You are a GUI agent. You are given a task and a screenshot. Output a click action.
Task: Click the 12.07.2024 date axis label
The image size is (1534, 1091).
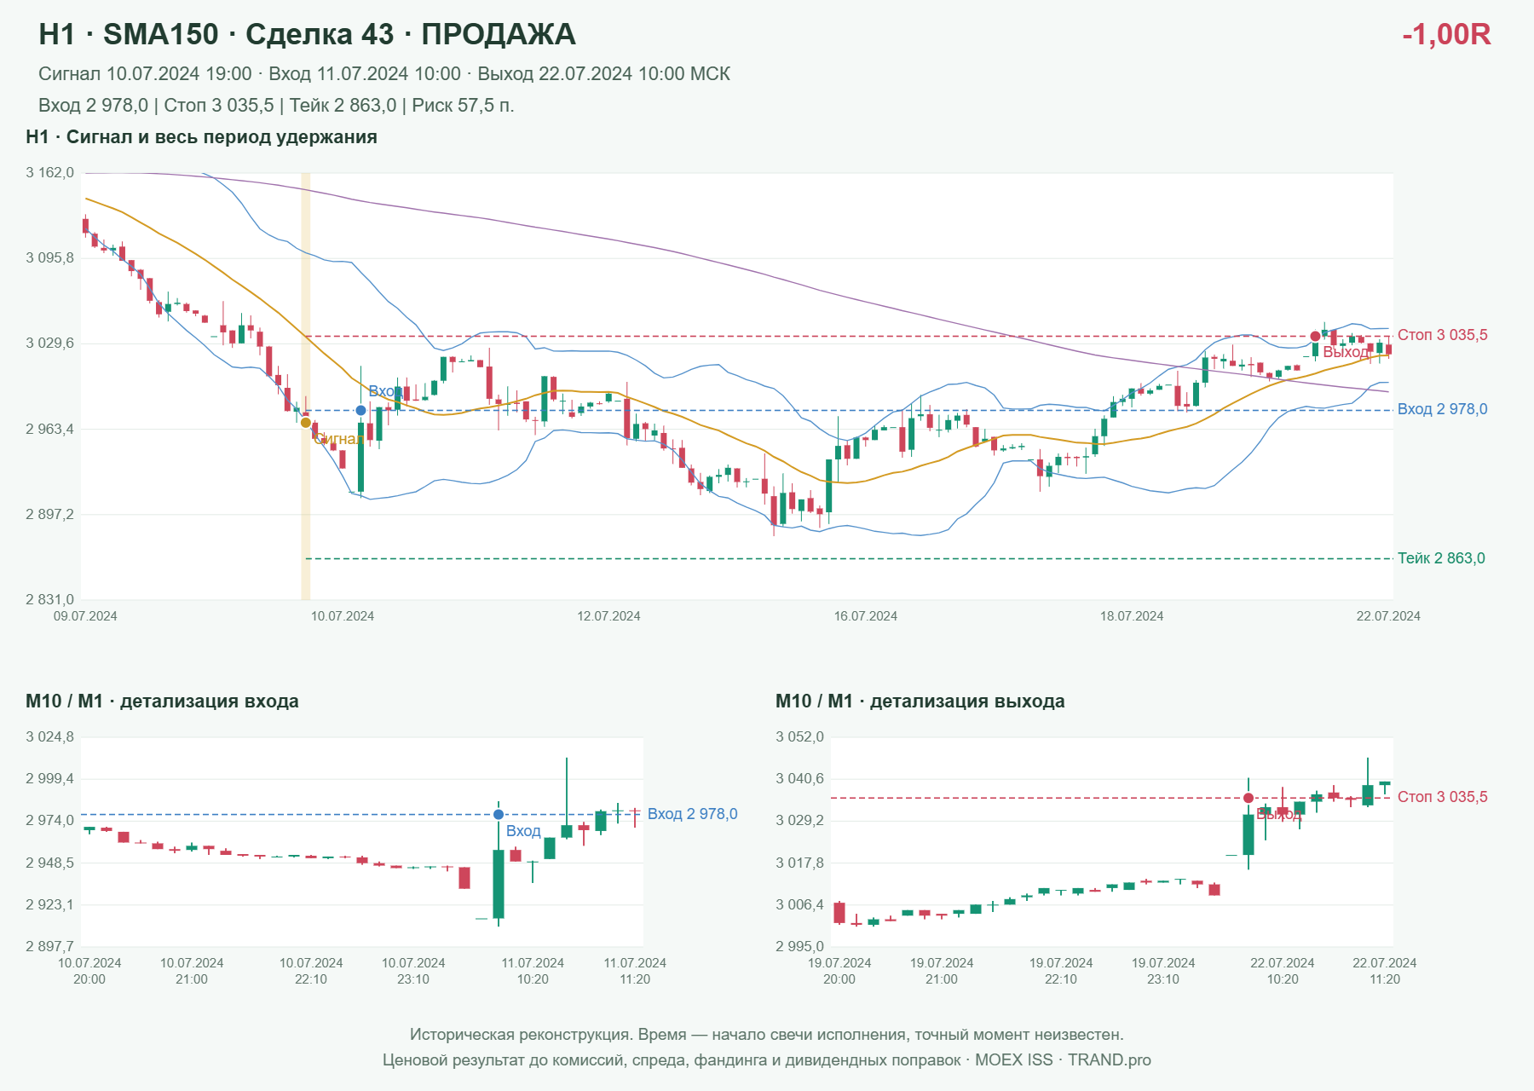pos(608,616)
